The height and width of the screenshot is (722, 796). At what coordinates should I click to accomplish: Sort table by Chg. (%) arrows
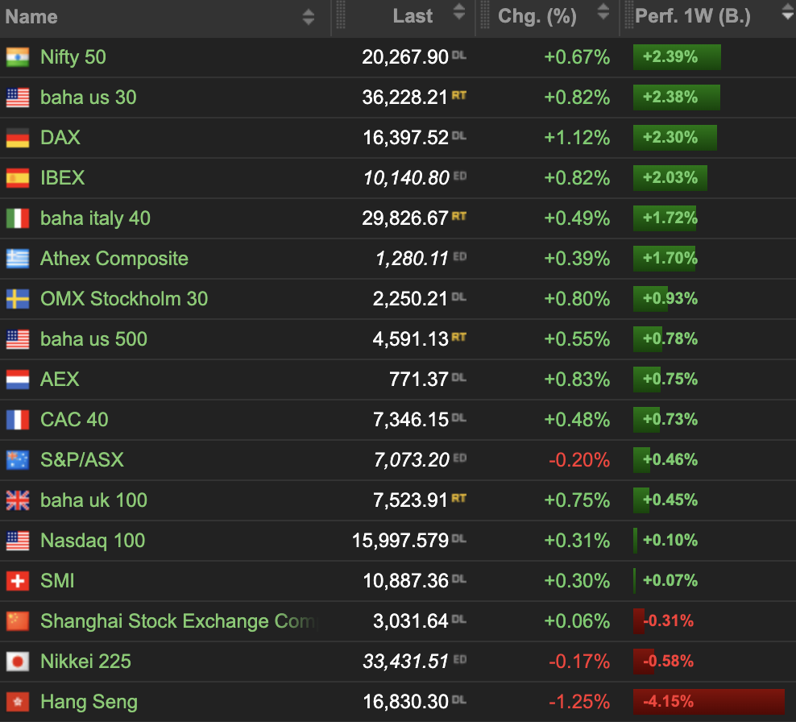point(603,11)
